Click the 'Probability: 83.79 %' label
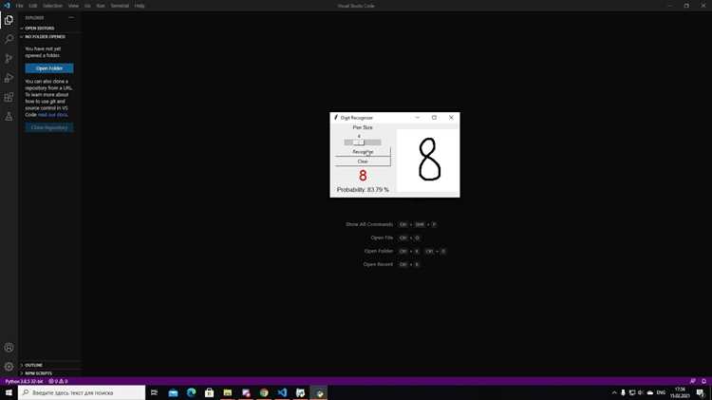This screenshot has width=712, height=400. (363, 189)
